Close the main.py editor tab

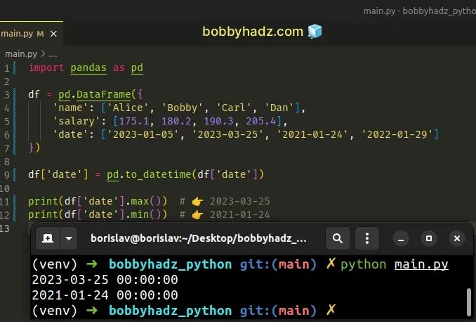pyautogui.click(x=53, y=34)
